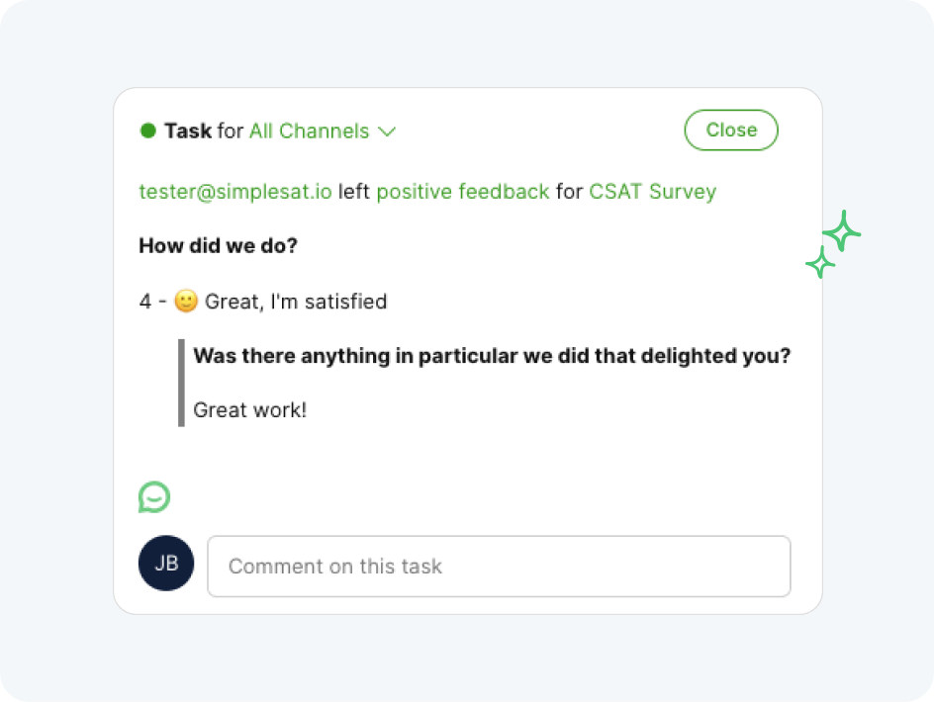This screenshot has height=702, width=934.
Task: Click the Great work! response text
Action: point(250,409)
